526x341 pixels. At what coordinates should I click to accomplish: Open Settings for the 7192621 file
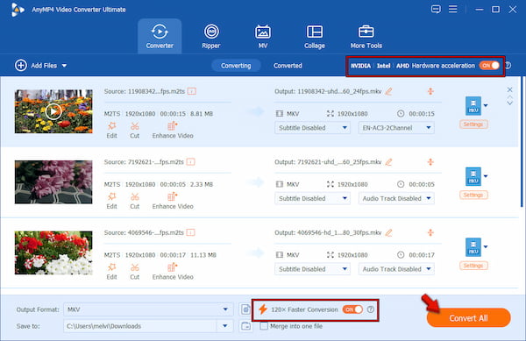473,195
